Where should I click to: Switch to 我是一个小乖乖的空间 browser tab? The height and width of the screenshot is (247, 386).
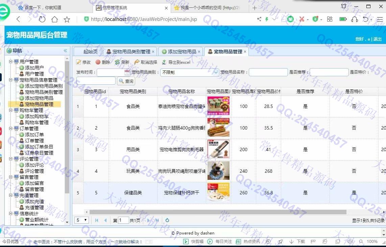[x=210, y=8]
